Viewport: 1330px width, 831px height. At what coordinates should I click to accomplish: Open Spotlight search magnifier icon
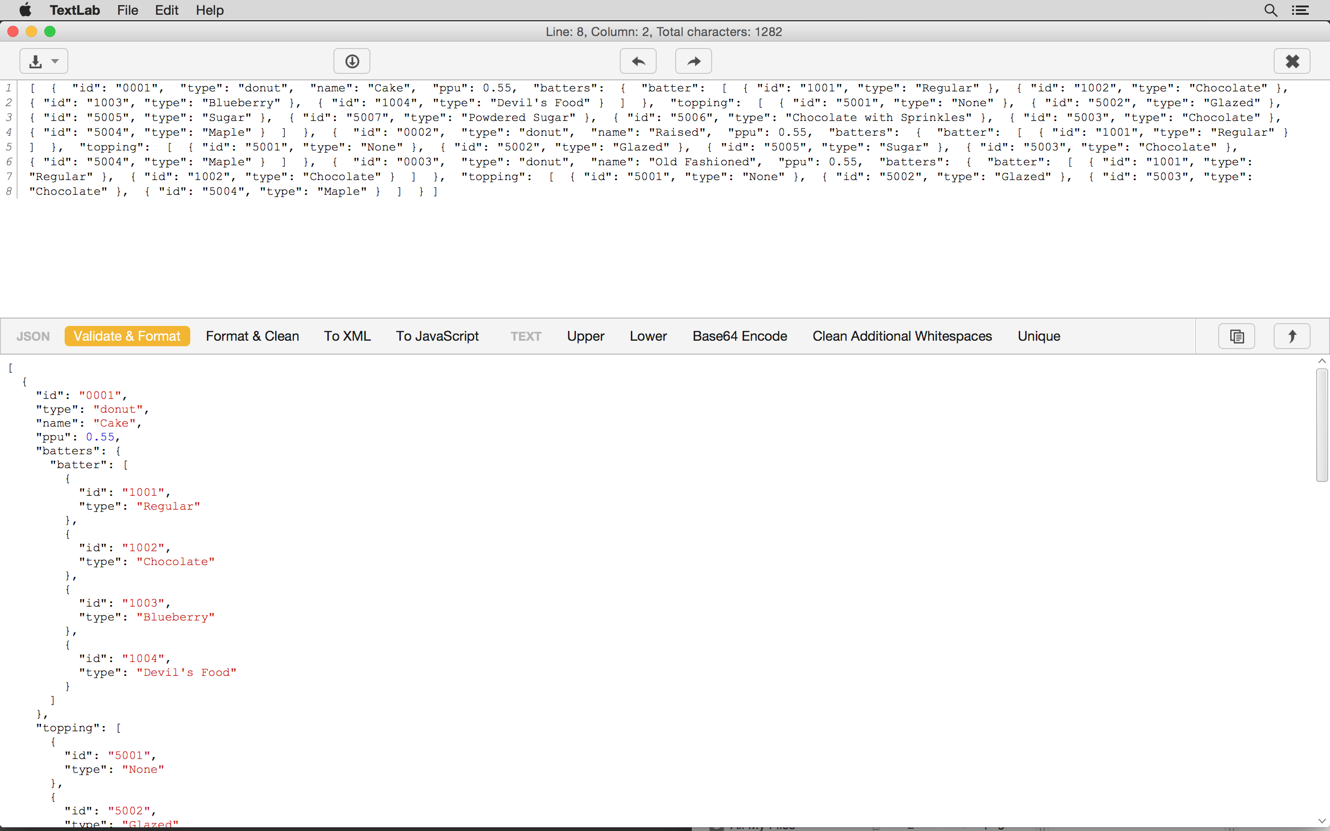pyautogui.click(x=1270, y=11)
